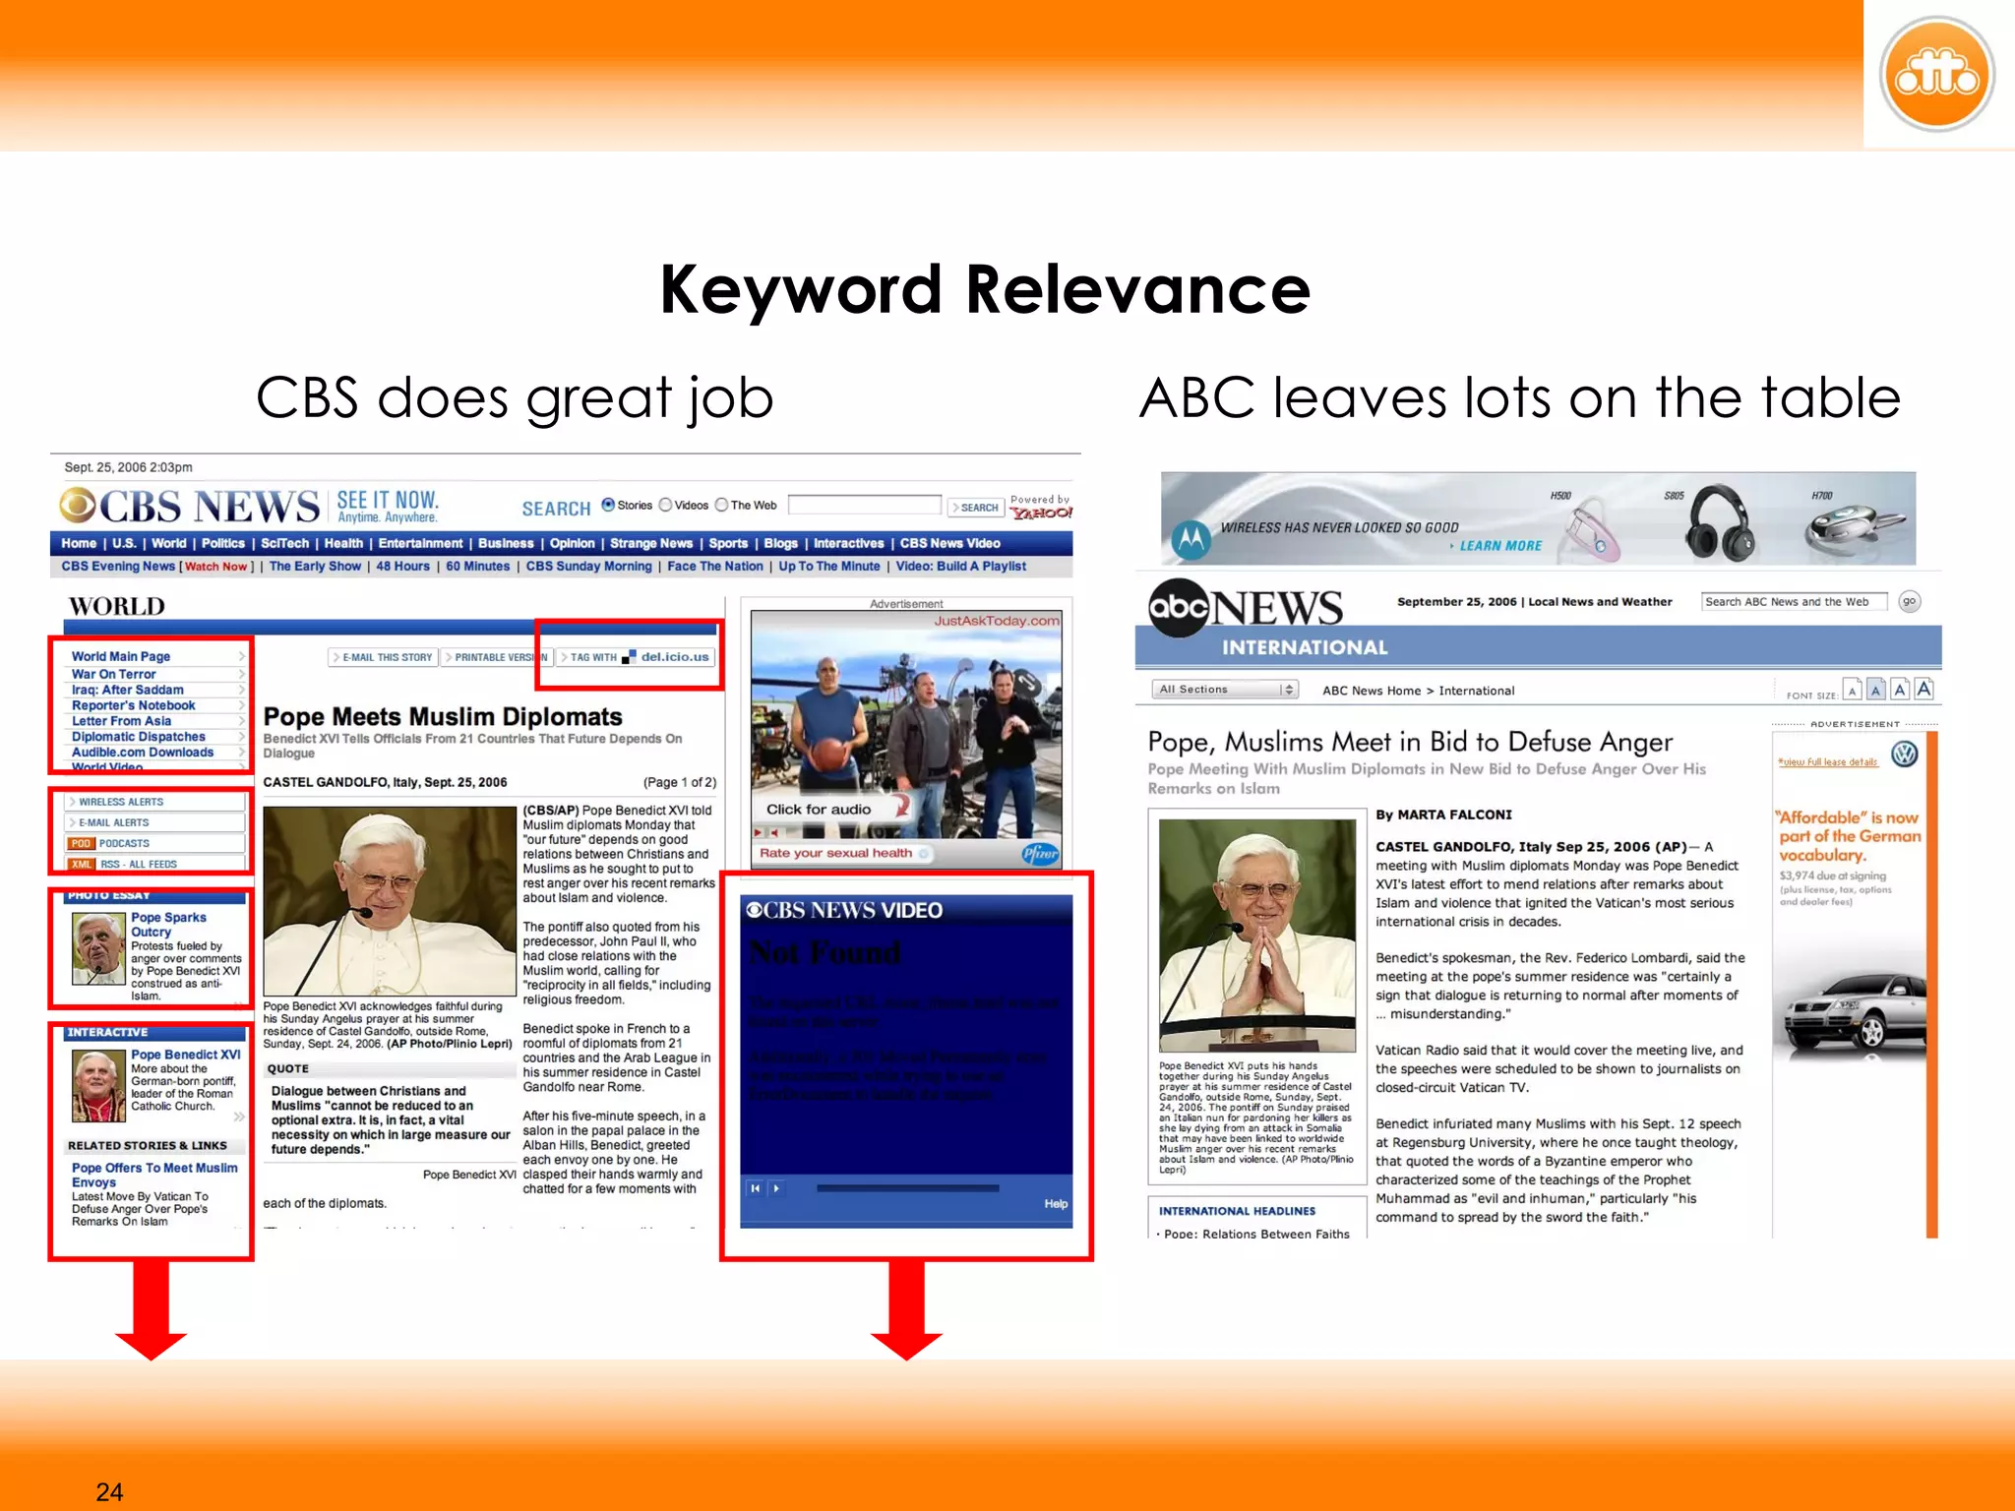This screenshot has width=2015, height=1511.
Task: Open Video: Build A Playlist link
Action: [x=960, y=567]
